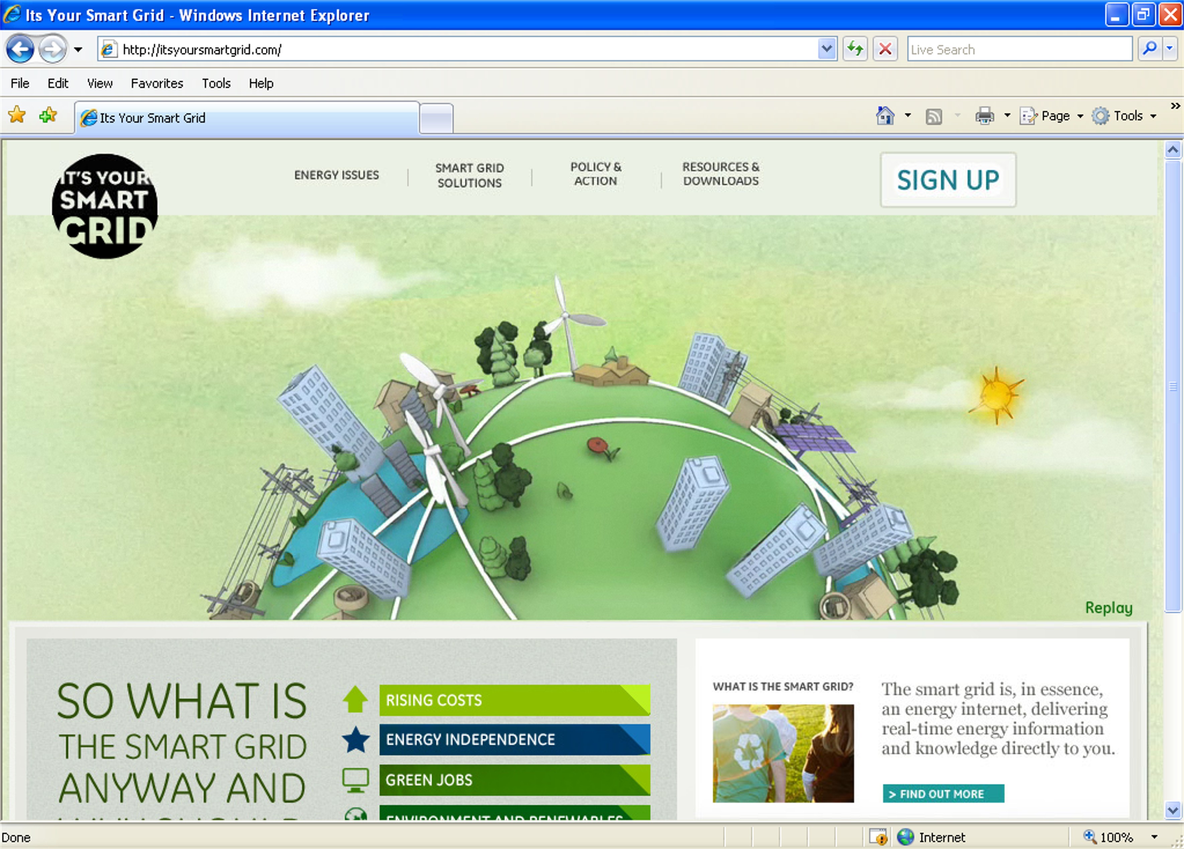The width and height of the screenshot is (1184, 849).
Task: Open the View menu
Action: [x=100, y=83]
